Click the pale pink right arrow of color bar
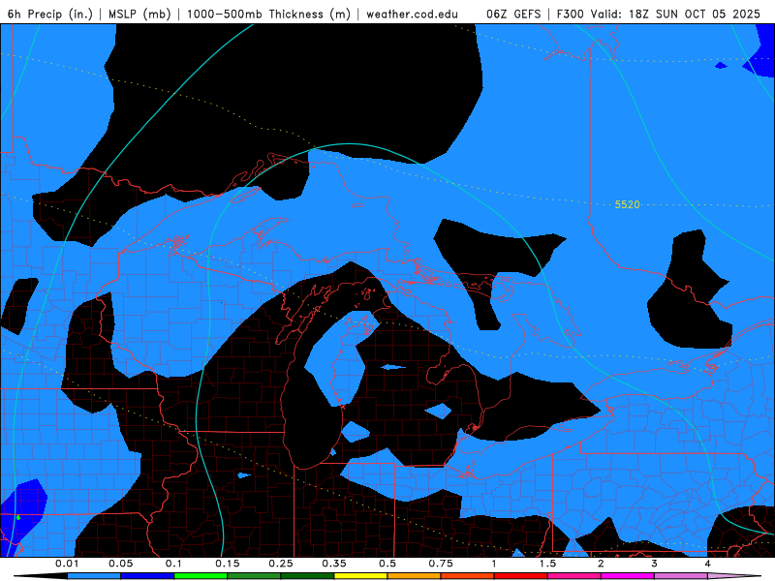The image size is (775, 581). pyautogui.click(x=734, y=576)
